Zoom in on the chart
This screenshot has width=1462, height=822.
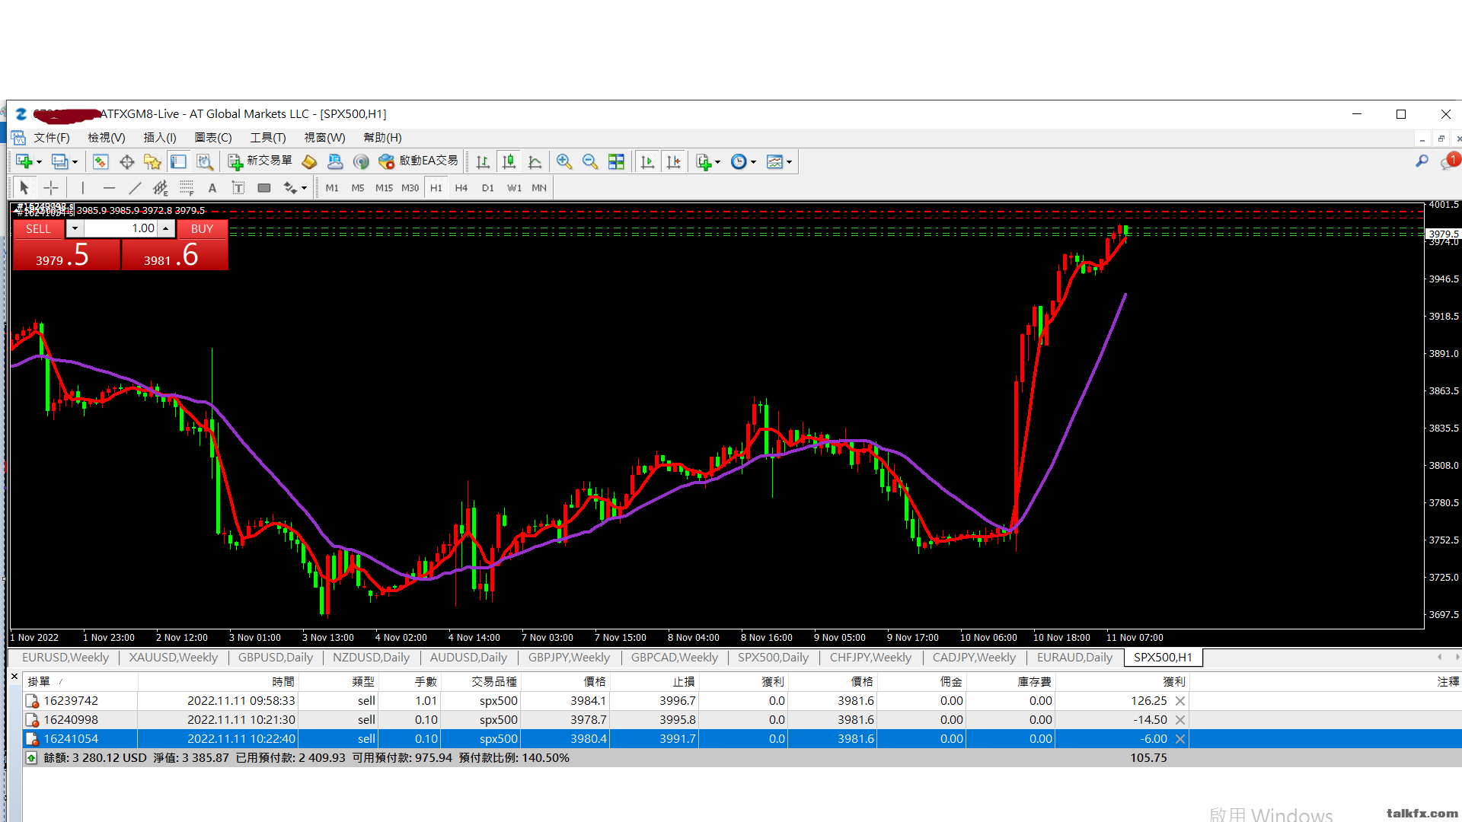click(563, 161)
